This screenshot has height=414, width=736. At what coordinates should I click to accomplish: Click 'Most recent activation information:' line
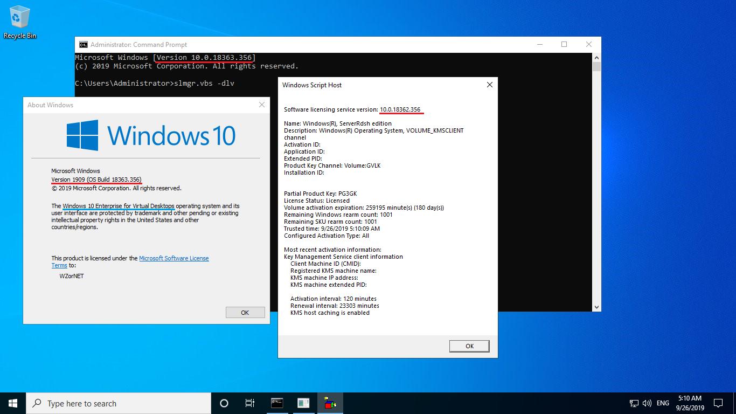pyautogui.click(x=332, y=250)
